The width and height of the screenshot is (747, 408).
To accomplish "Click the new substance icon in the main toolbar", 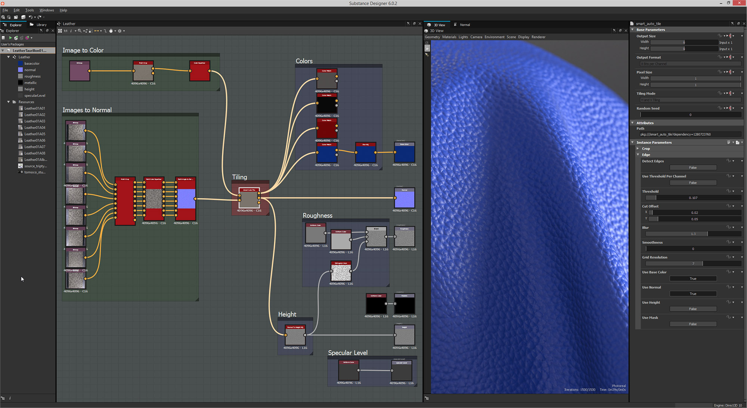I will click(x=3, y=17).
